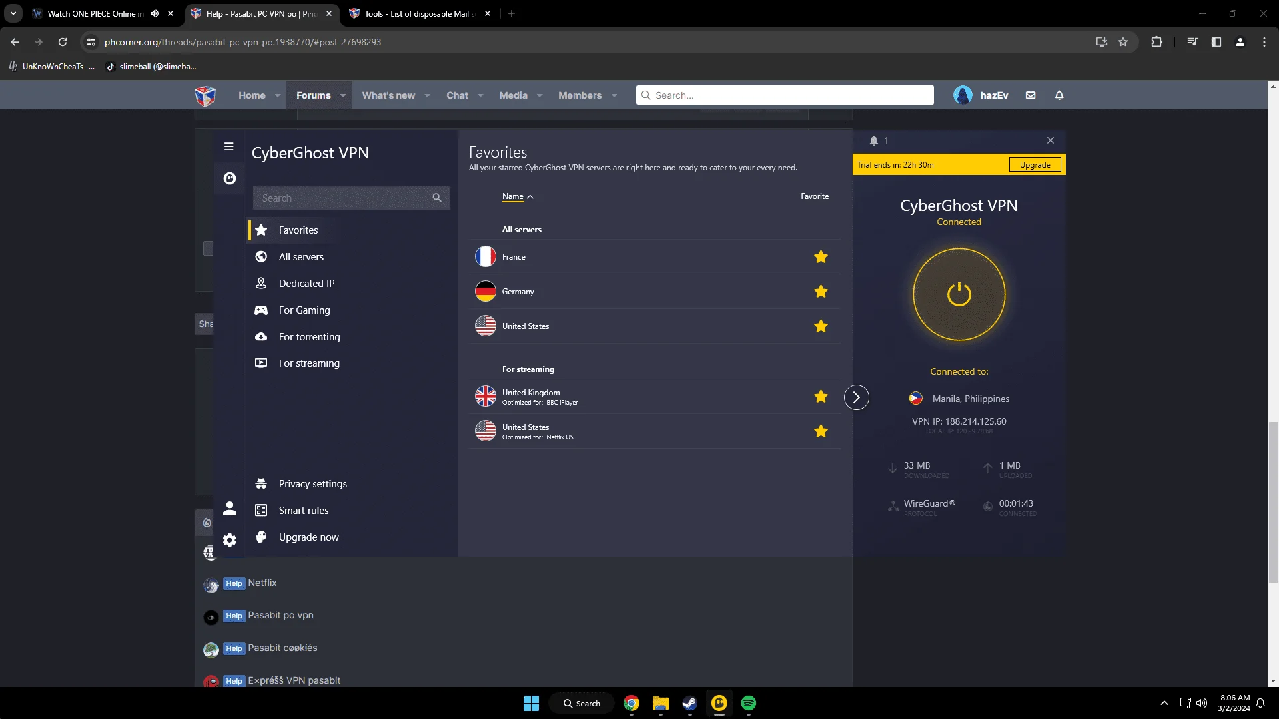
Task: Go to the forum Home tab
Action: [252, 95]
